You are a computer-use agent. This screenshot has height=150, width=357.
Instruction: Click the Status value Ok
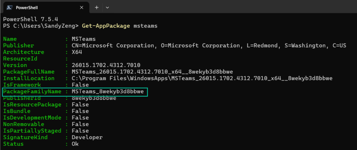click(x=75, y=144)
